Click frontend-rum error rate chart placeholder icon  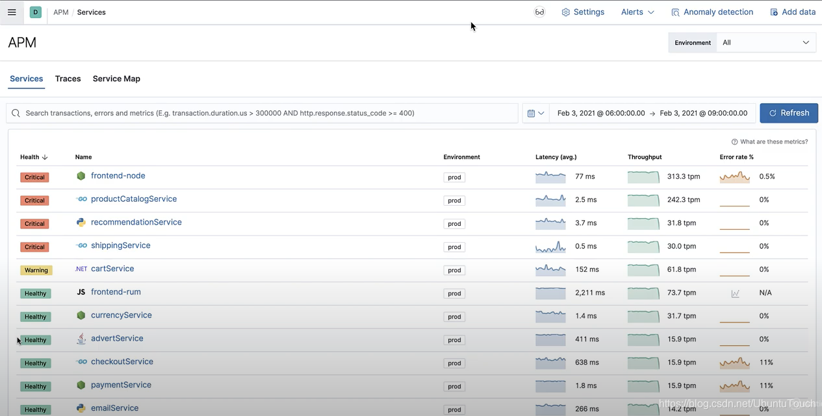[735, 293]
